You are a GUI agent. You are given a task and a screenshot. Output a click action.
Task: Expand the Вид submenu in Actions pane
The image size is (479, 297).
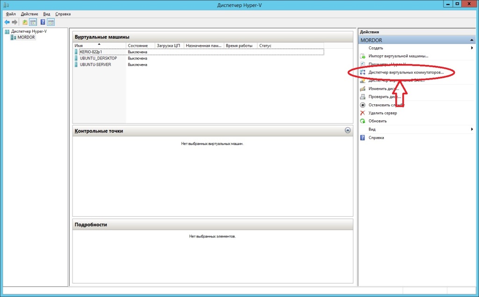tap(472, 129)
